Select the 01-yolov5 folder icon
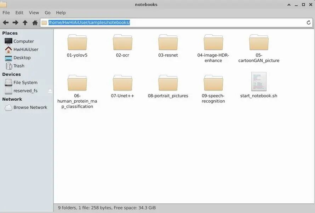 pyautogui.click(x=77, y=42)
